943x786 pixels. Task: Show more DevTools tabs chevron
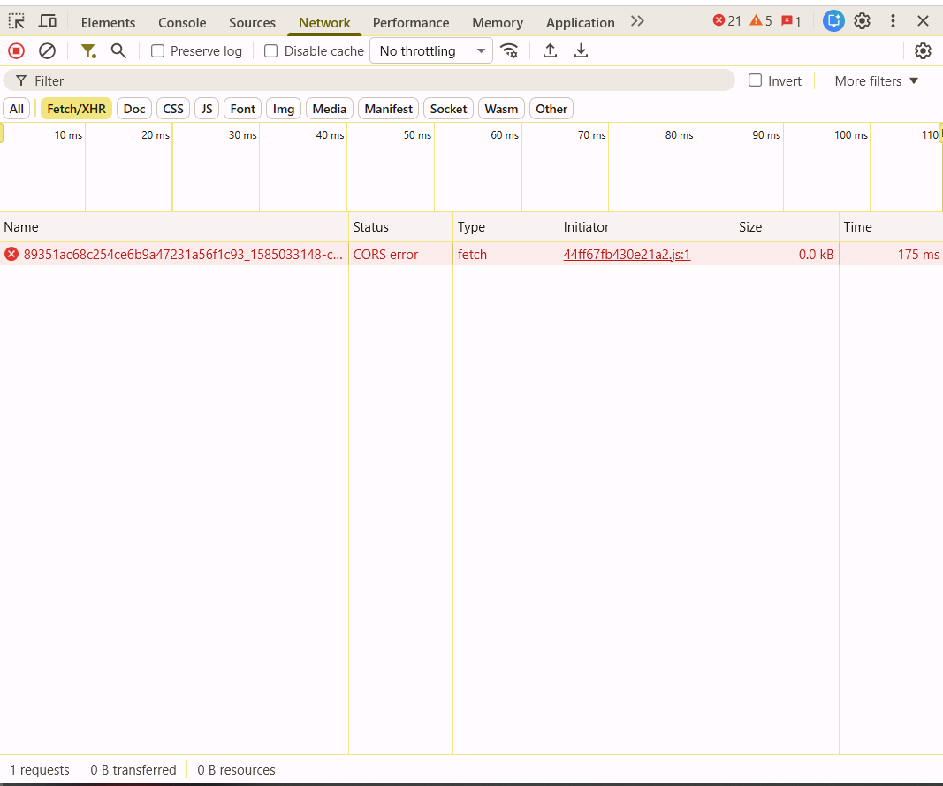point(637,21)
